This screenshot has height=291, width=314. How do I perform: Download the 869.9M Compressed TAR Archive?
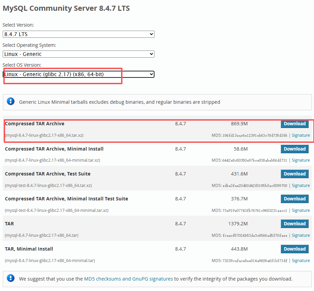294,124
